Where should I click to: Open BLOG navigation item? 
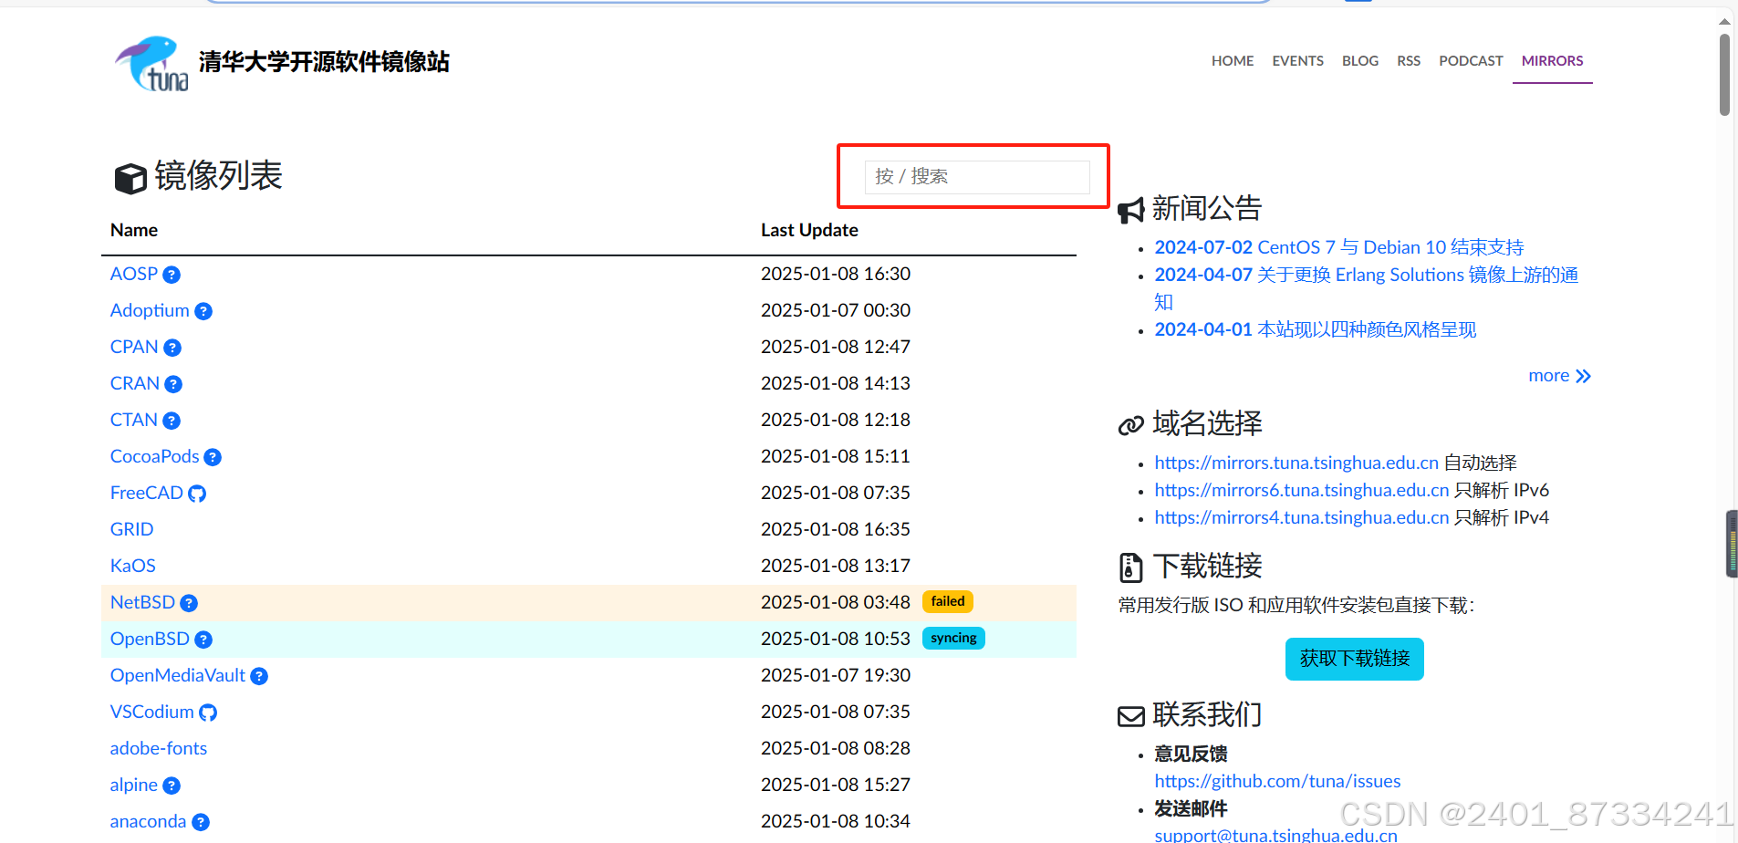[1360, 60]
